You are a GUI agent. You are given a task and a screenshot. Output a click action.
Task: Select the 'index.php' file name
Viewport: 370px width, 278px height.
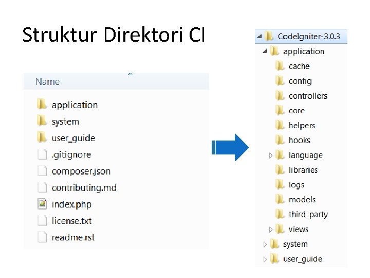[x=71, y=204]
